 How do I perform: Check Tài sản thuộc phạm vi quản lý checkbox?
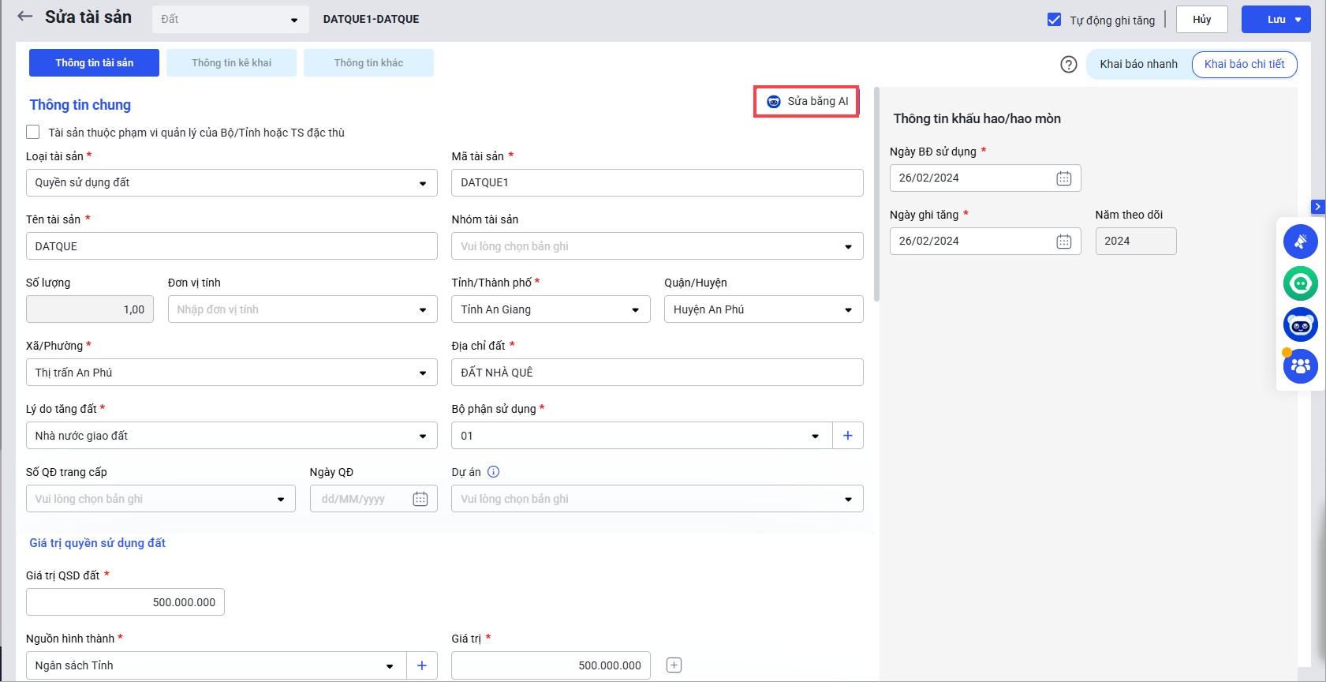(33, 133)
